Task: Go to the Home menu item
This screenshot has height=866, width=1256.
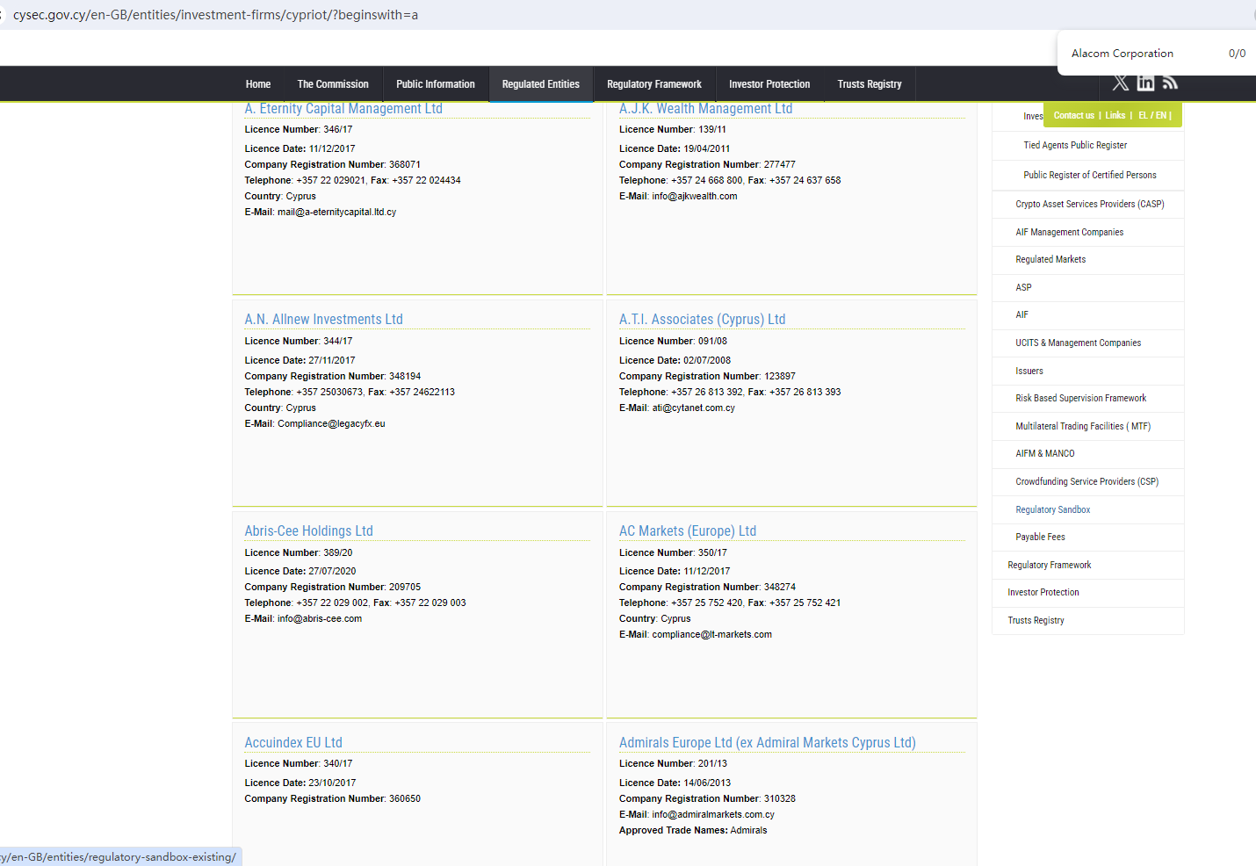Action: tap(258, 84)
